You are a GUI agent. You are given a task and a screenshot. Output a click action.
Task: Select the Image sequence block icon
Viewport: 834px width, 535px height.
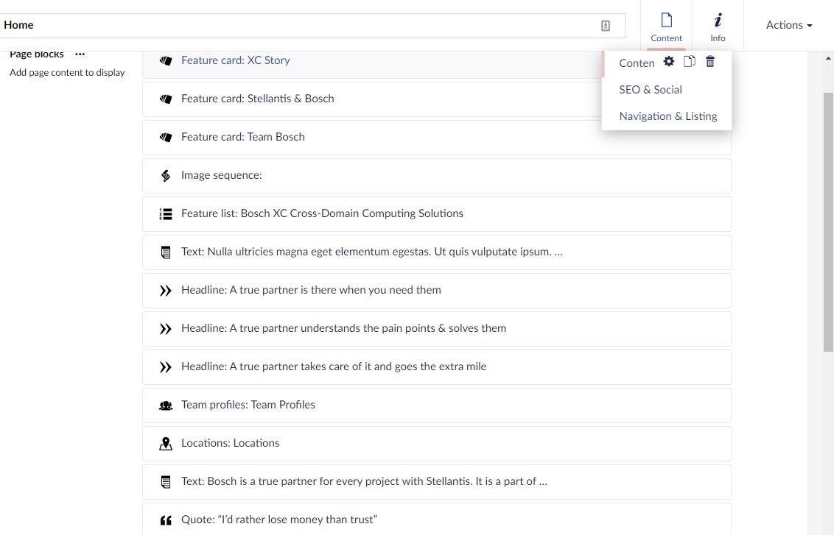pyautogui.click(x=166, y=175)
